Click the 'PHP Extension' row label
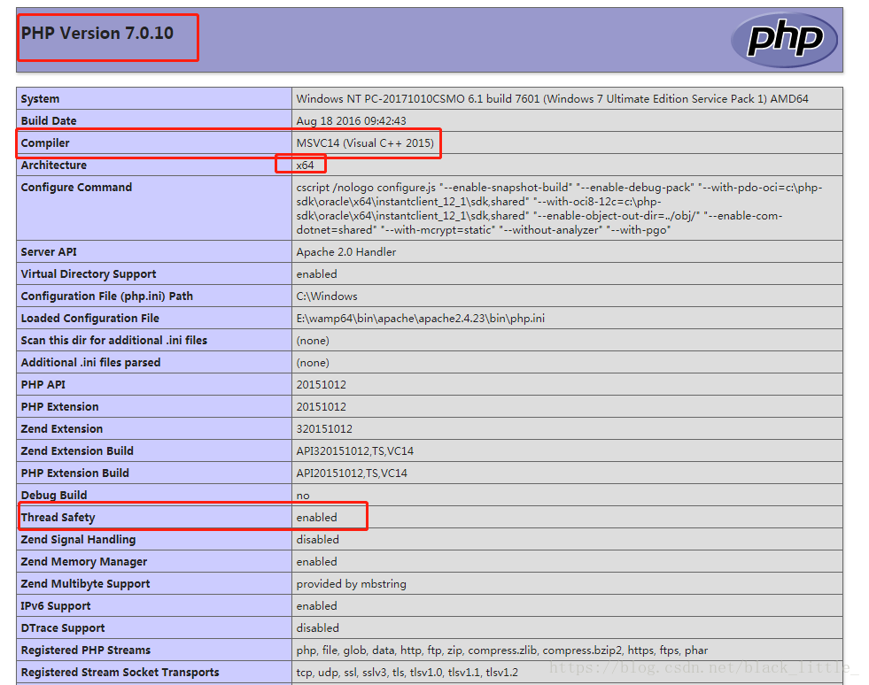Screen dimensions: 869x685 [x=59, y=407]
